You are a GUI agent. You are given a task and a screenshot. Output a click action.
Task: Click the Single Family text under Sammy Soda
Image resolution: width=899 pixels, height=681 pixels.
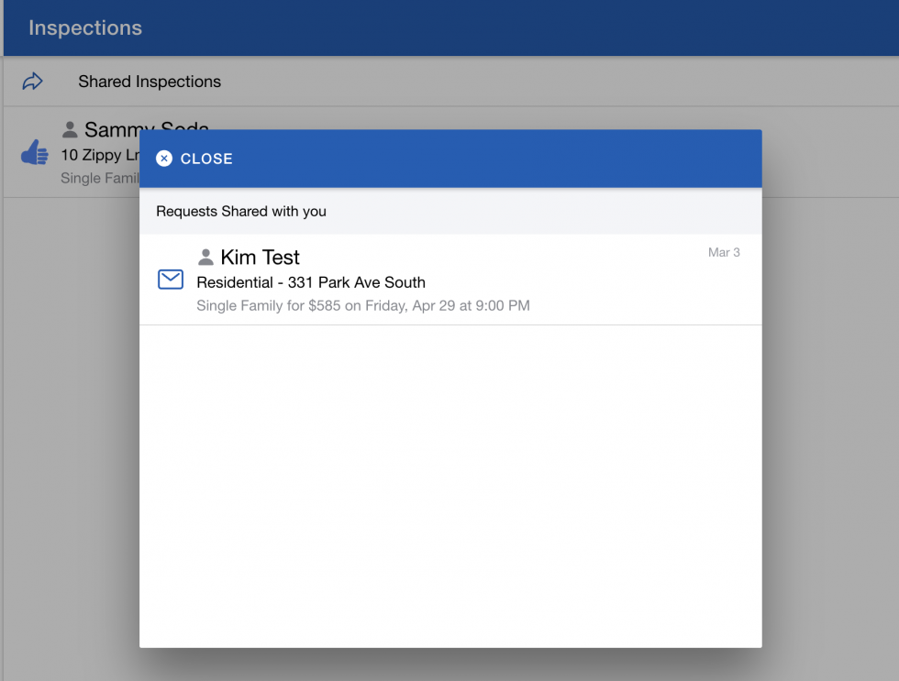(98, 178)
